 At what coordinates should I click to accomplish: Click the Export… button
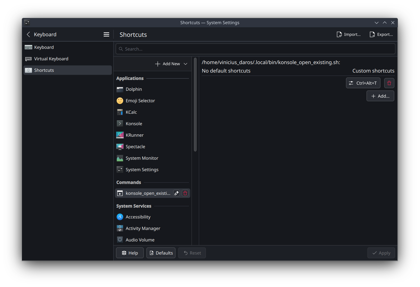point(381,35)
